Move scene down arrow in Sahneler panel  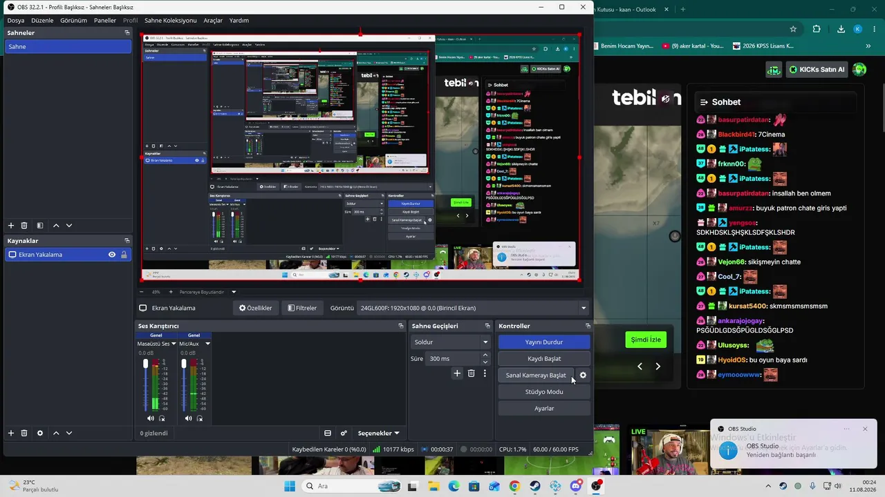pyautogui.click(x=68, y=226)
